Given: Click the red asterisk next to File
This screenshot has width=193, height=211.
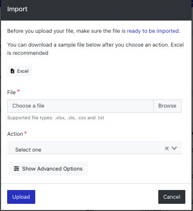Looking at the screenshot, I should point(18,91).
